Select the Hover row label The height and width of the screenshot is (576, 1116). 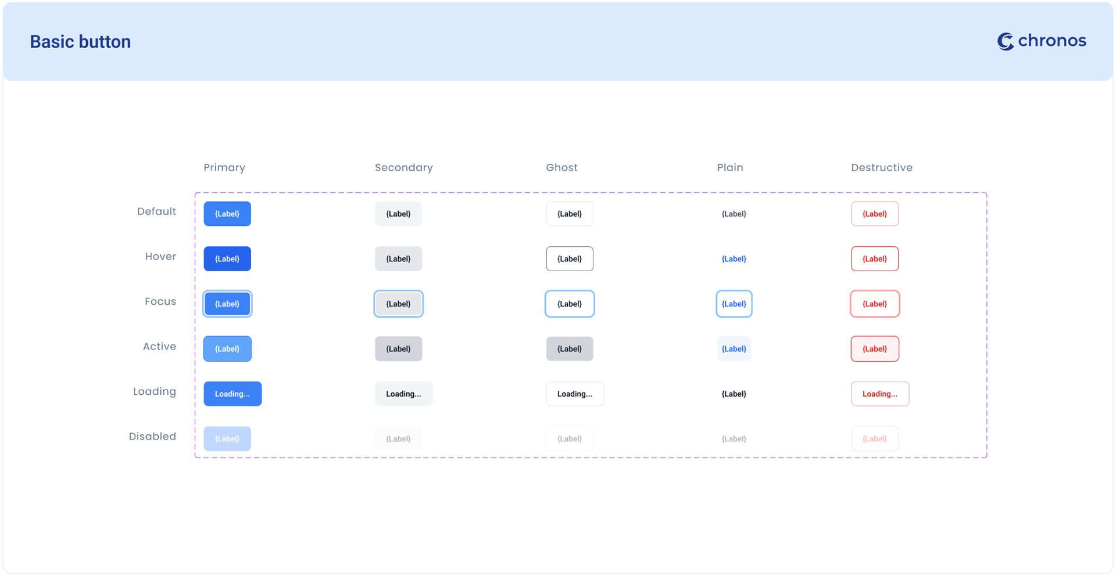[x=160, y=257]
